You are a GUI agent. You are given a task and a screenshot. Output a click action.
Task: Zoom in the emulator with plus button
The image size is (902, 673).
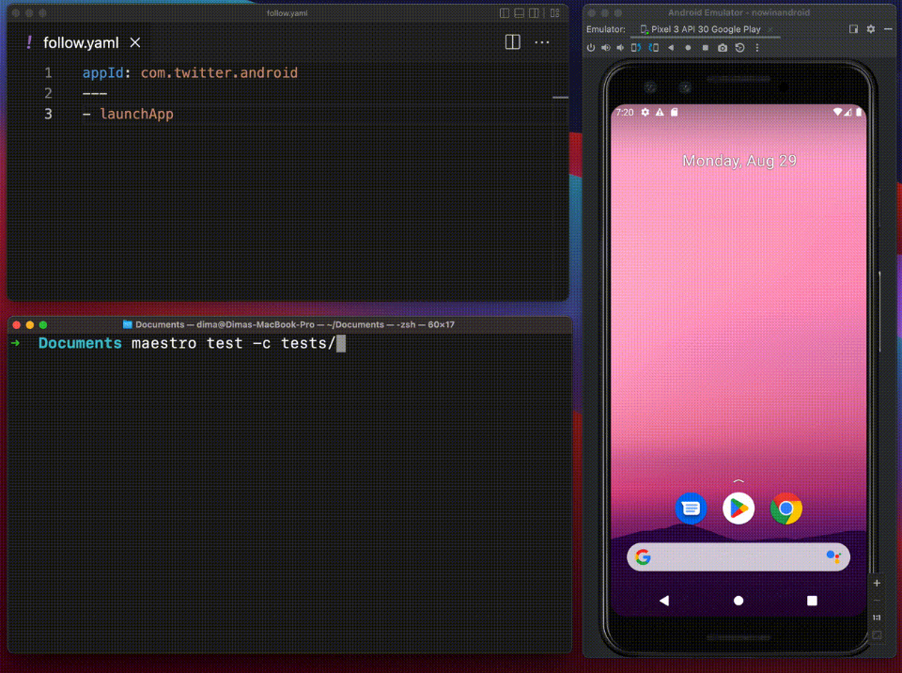click(x=877, y=583)
